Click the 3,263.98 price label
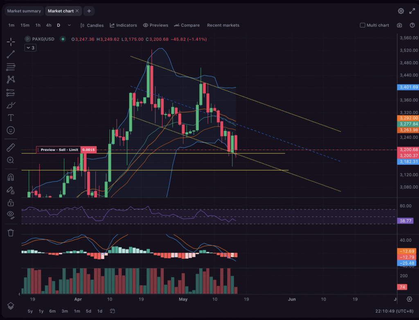 pyautogui.click(x=408, y=130)
